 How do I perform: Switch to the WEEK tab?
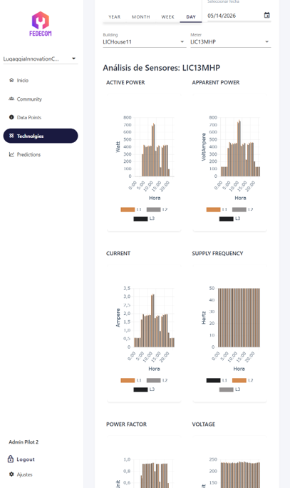coord(167,17)
